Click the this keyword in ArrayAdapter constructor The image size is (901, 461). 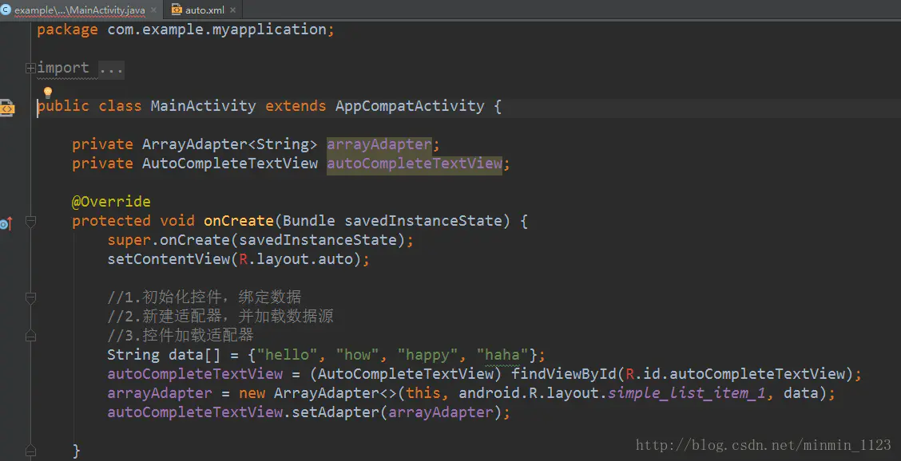[x=423, y=393]
